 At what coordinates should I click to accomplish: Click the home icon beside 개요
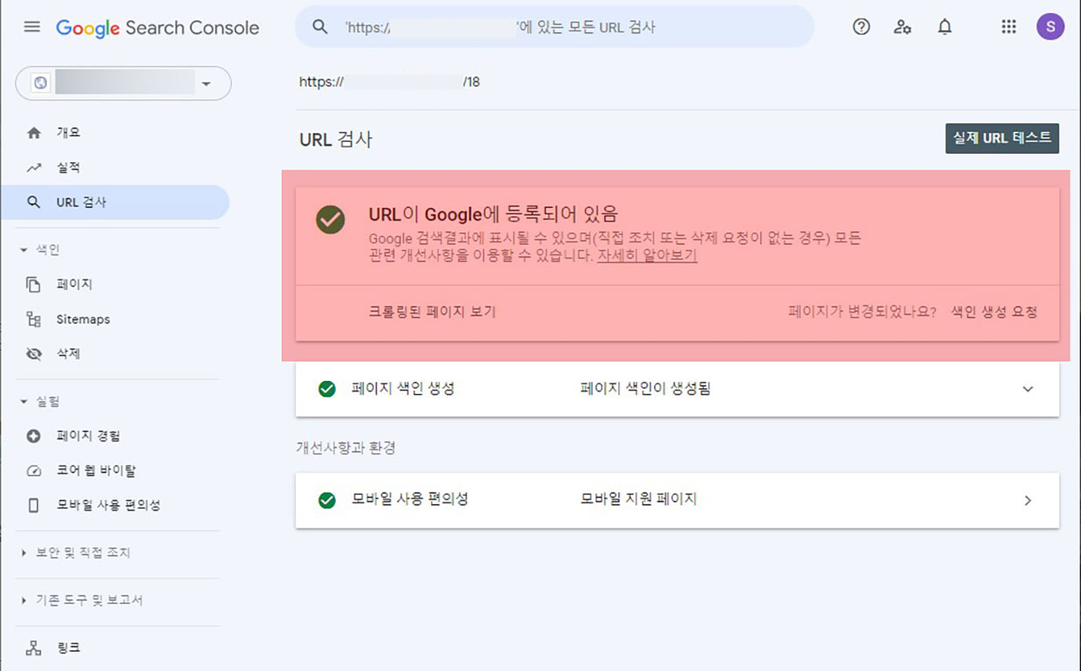point(34,133)
